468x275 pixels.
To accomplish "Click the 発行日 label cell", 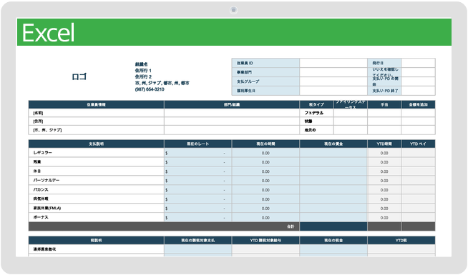I will [384, 63].
